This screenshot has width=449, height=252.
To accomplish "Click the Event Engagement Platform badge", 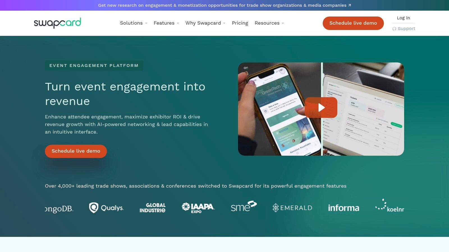I will click(94, 66).
